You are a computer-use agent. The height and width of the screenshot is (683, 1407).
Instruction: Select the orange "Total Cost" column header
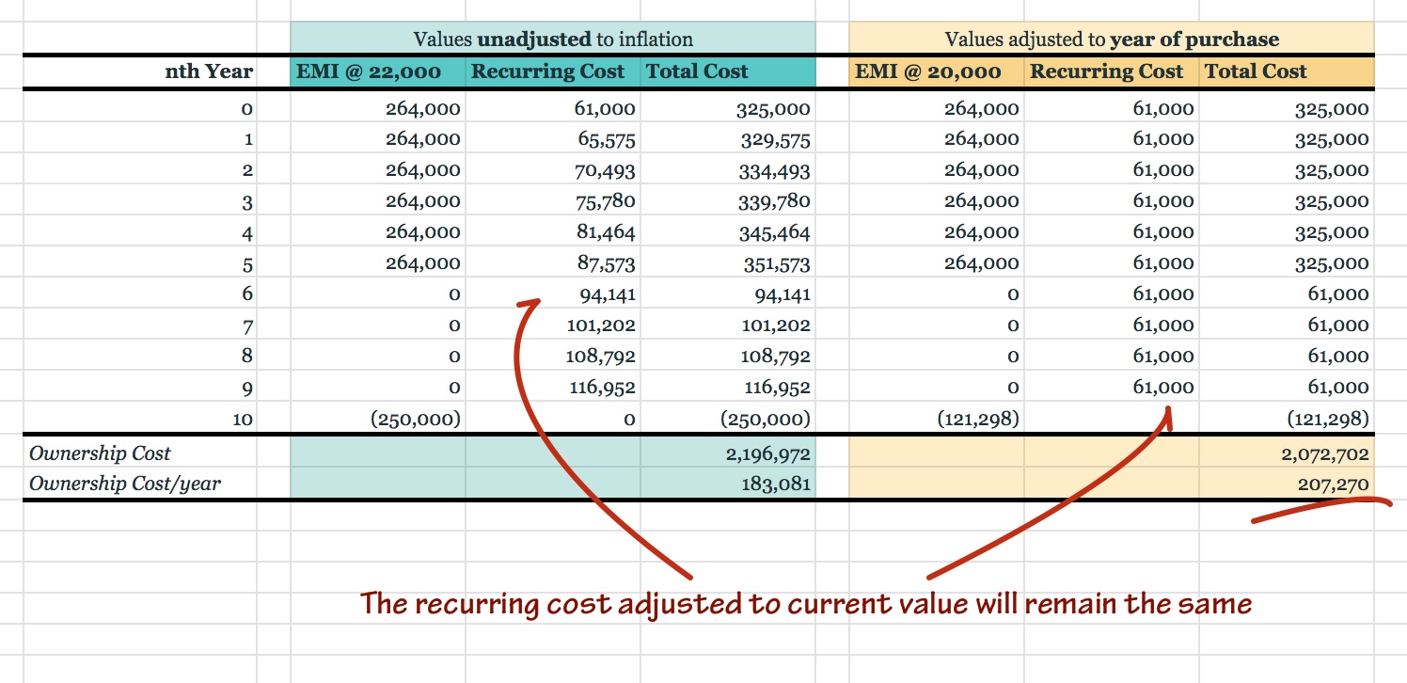[1257, 71]
